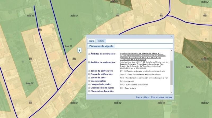Image resolution: width=212 pixels, height=118 pixels.
Task: Click Abrir en nueva ventana link
Action: pos(161,97)
